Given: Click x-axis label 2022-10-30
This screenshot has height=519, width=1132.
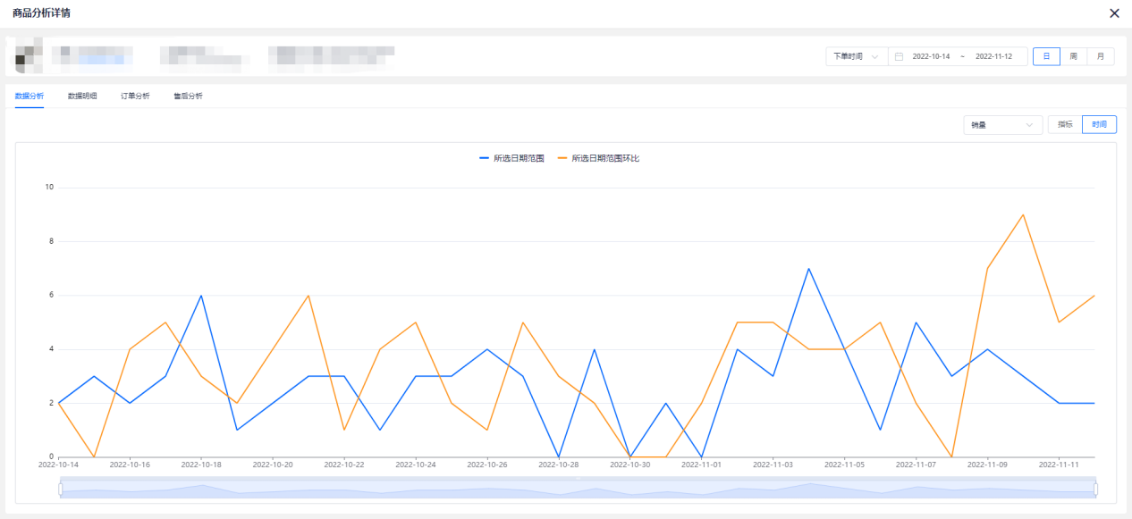Looking at the screenshot, I should click(630, 465).
